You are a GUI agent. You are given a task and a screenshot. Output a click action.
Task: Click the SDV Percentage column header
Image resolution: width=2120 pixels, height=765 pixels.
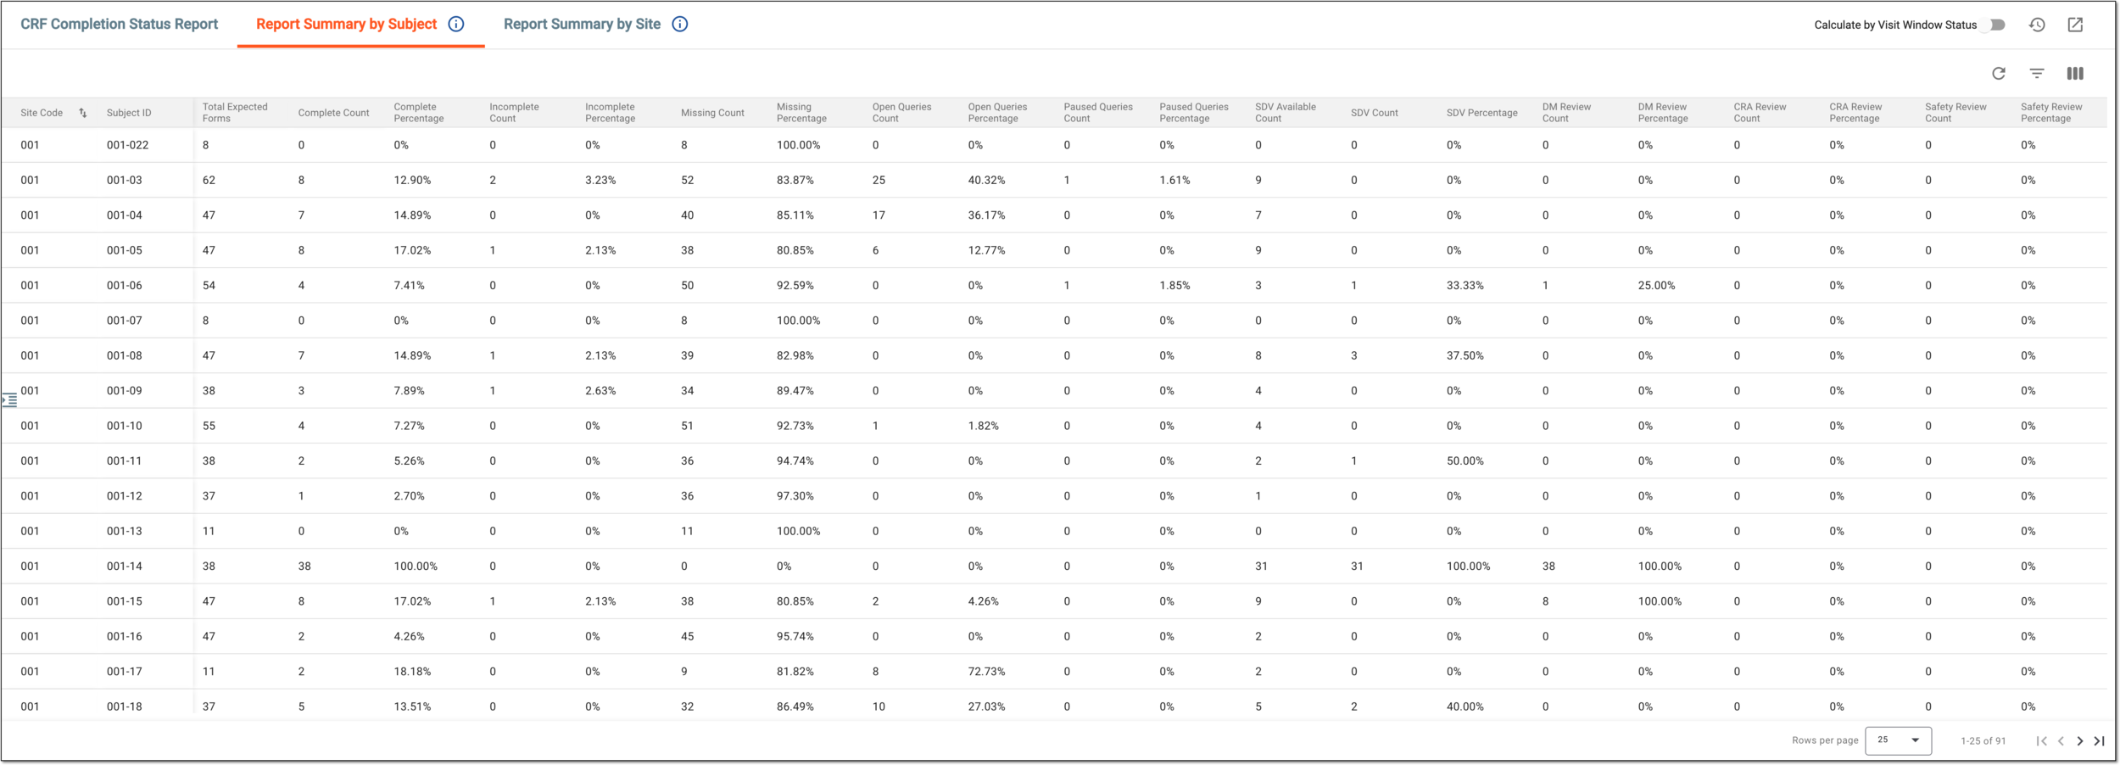(1481, 113)
